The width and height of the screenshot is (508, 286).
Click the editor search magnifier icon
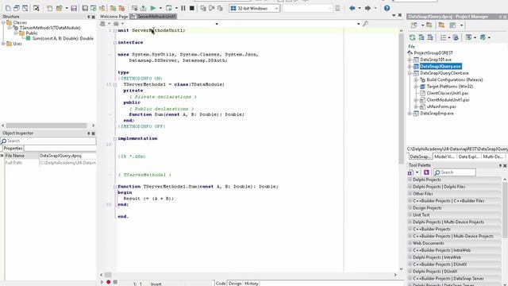(365, 24)
